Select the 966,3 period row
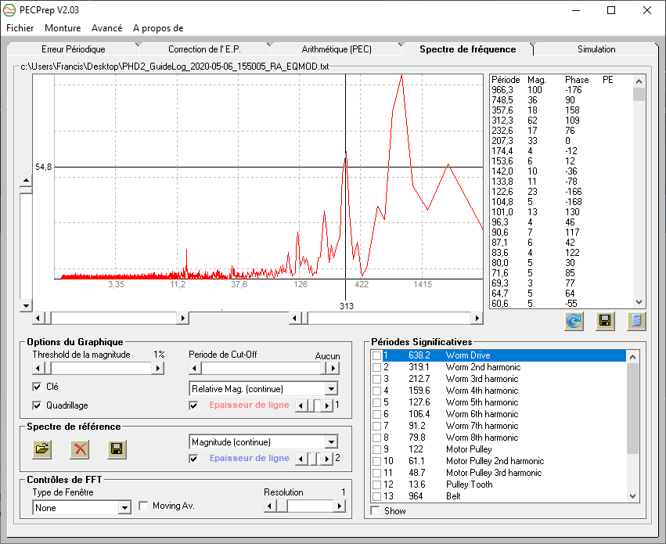The width and height of the screenshot is (666, 544). [560, 90]
